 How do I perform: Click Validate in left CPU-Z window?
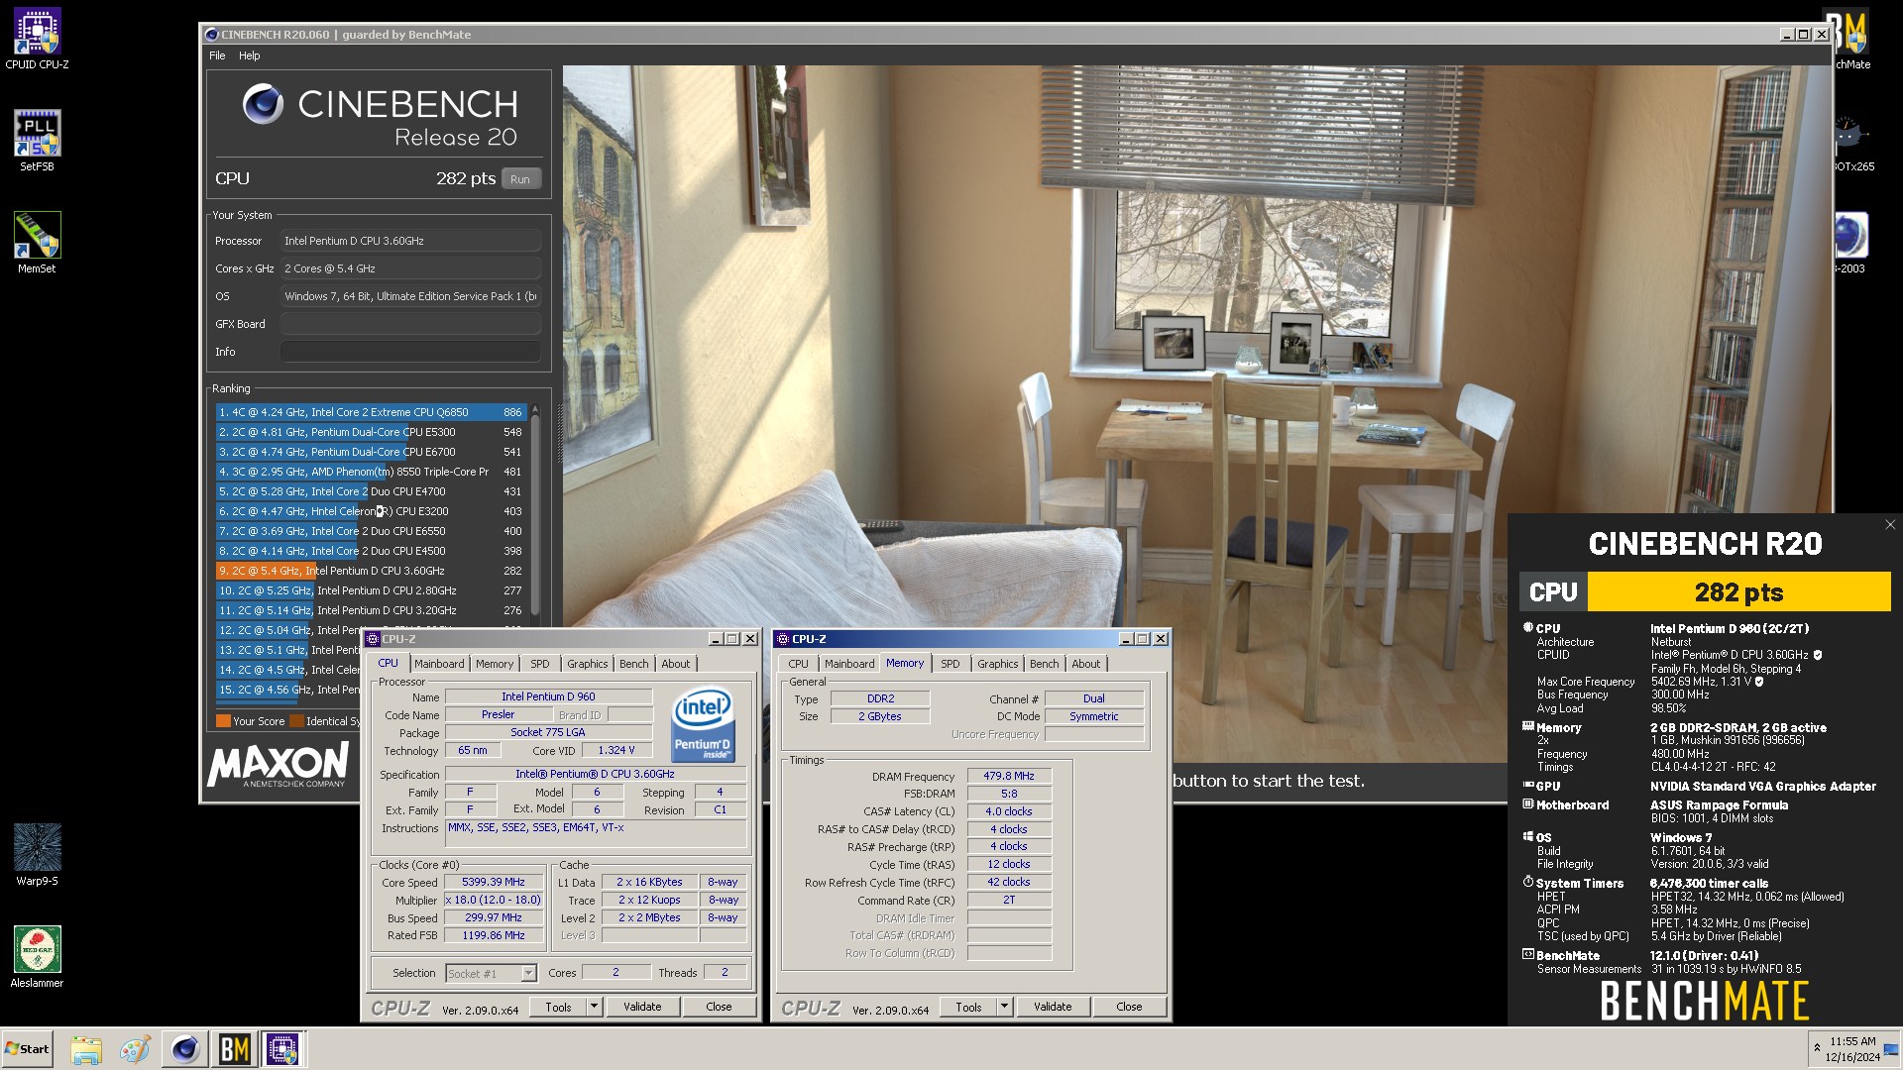(642, 1007)
